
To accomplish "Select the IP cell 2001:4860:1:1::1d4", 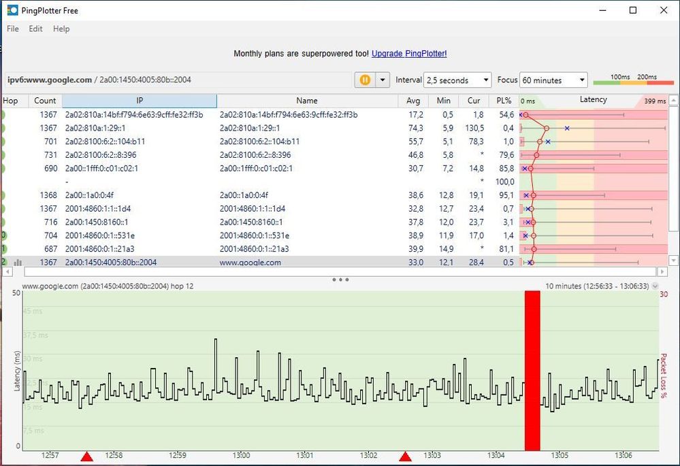I will pyautogui.click(x=98, y=208).
